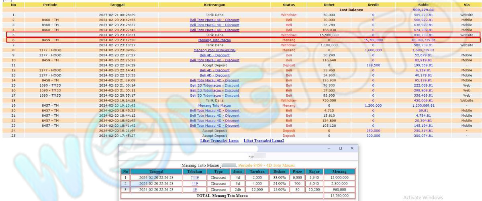Click Menang Toto Macau link in row 6
The image size is (482, 201).
point(214,40)
